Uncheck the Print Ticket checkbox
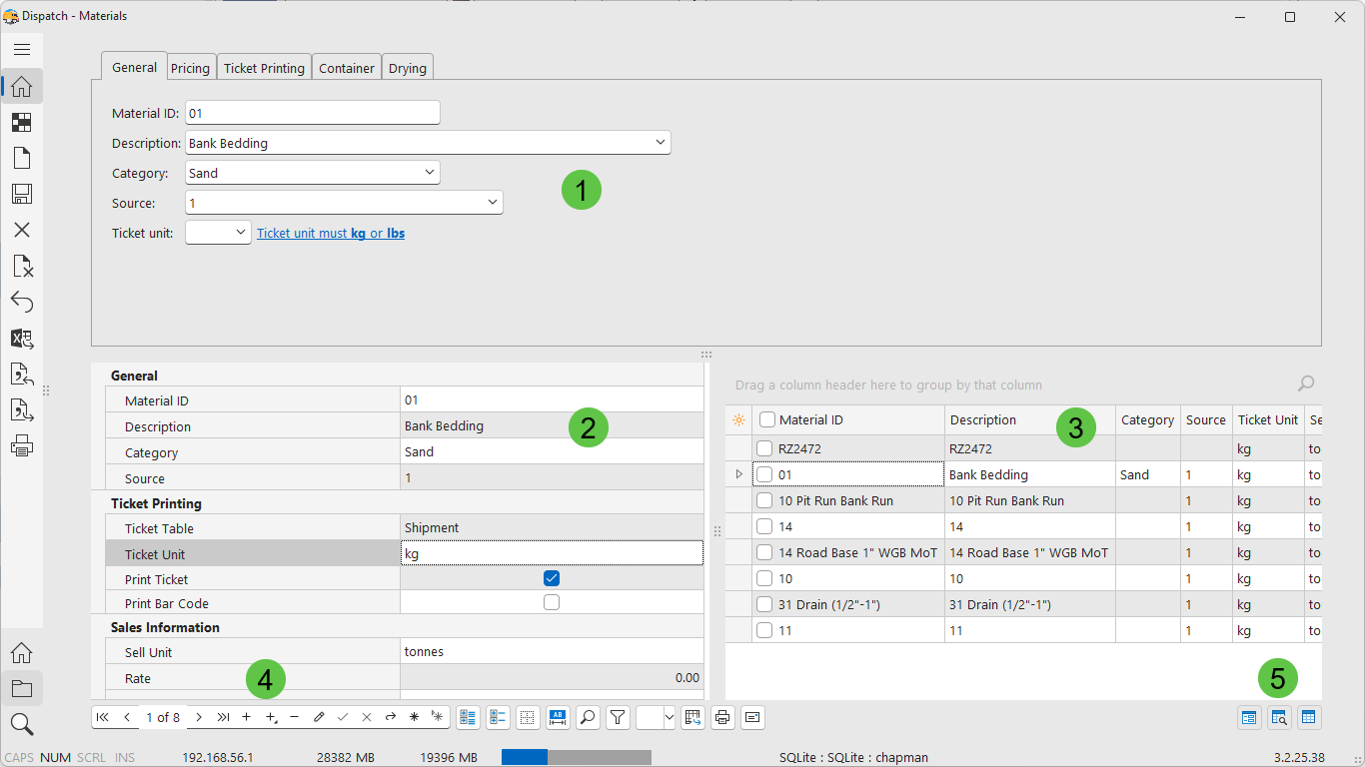The height and width of the screenshot is (767, 1365). [x=552, y=578]
